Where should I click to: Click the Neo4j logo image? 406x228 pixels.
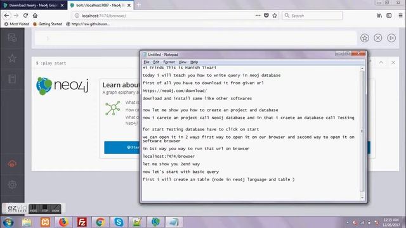(62, 86)
